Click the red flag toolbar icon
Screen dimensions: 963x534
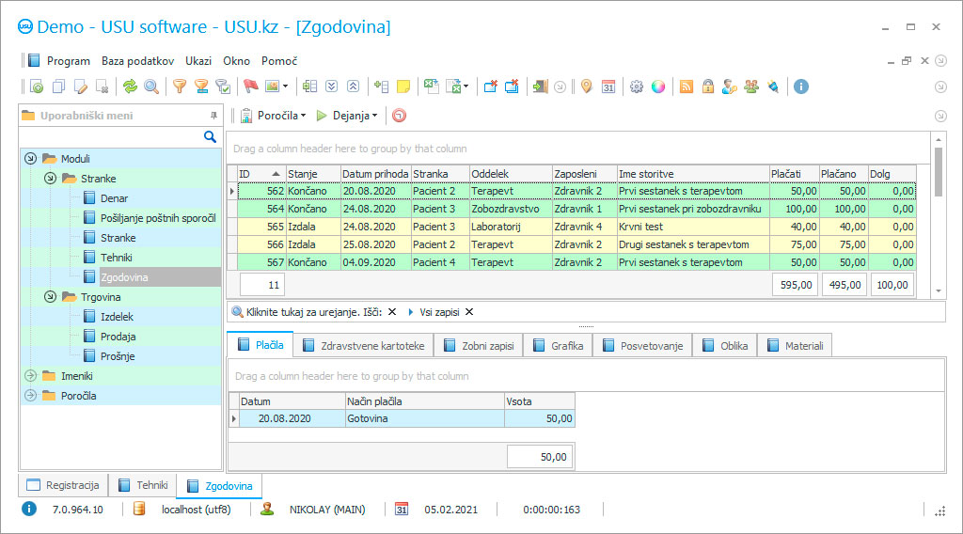point(251,86)
